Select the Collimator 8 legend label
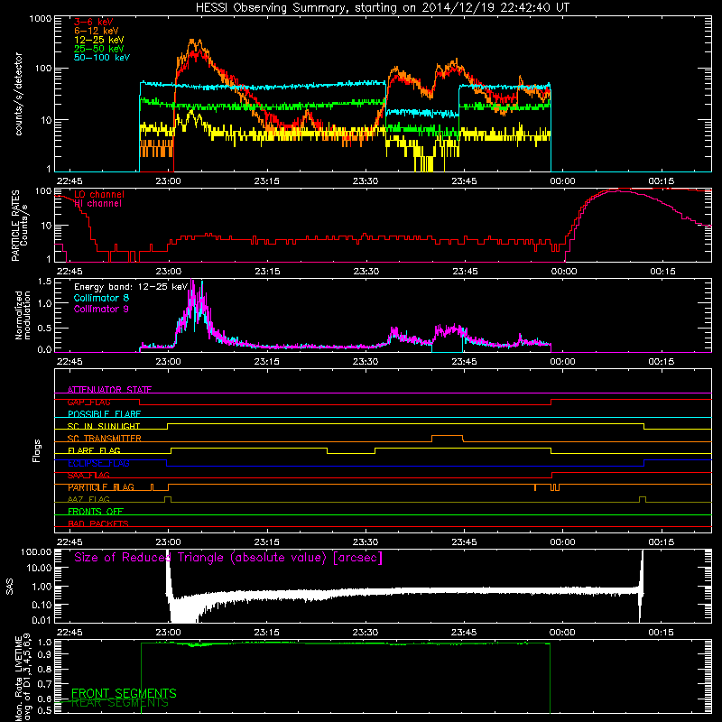 click(101, 298)
